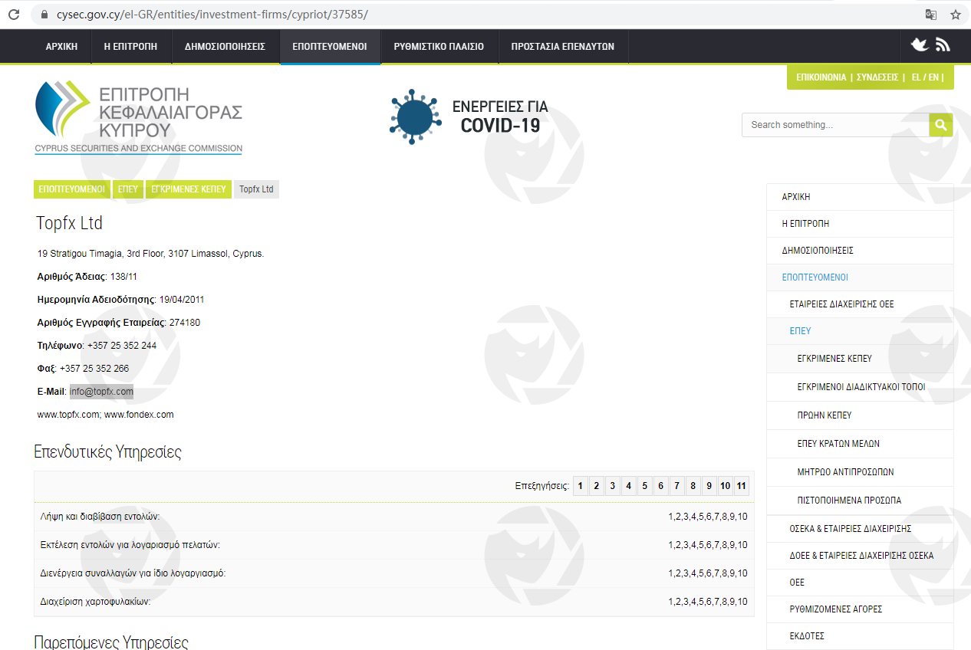The width and height of the screenshot is (971, 650).
Task: Open ΔΗΜΟΣΙΟΠΟΙΗΣΕΙΣ in the top menu
Action: 225,47
